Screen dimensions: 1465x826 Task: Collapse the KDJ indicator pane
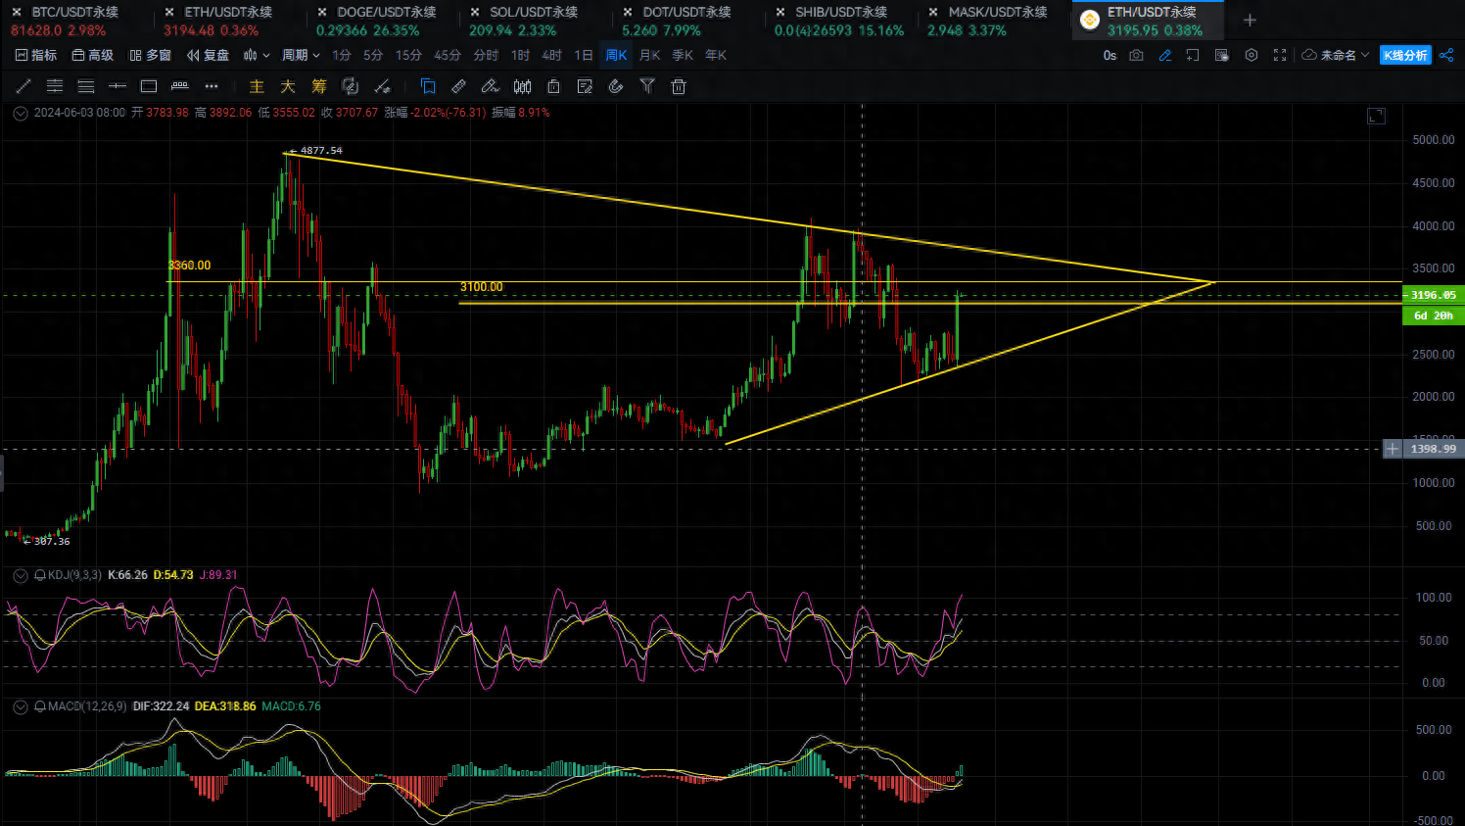[x=21, y=575]
